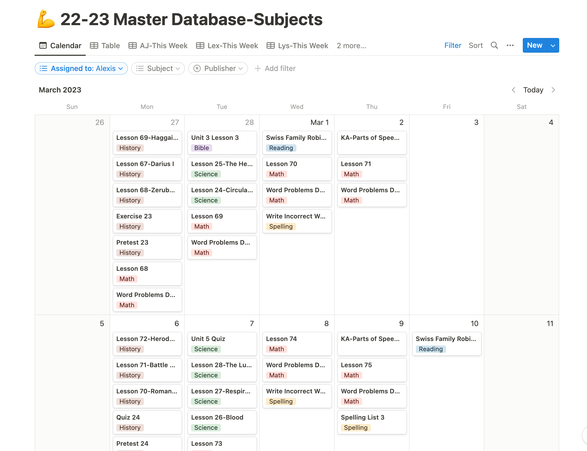The height and width of the screenshot is (451, 587).
Task: Go to previous month arrow
Action: click(513, 90)
